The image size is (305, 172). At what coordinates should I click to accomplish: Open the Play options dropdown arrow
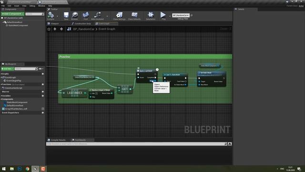point(170,16)
